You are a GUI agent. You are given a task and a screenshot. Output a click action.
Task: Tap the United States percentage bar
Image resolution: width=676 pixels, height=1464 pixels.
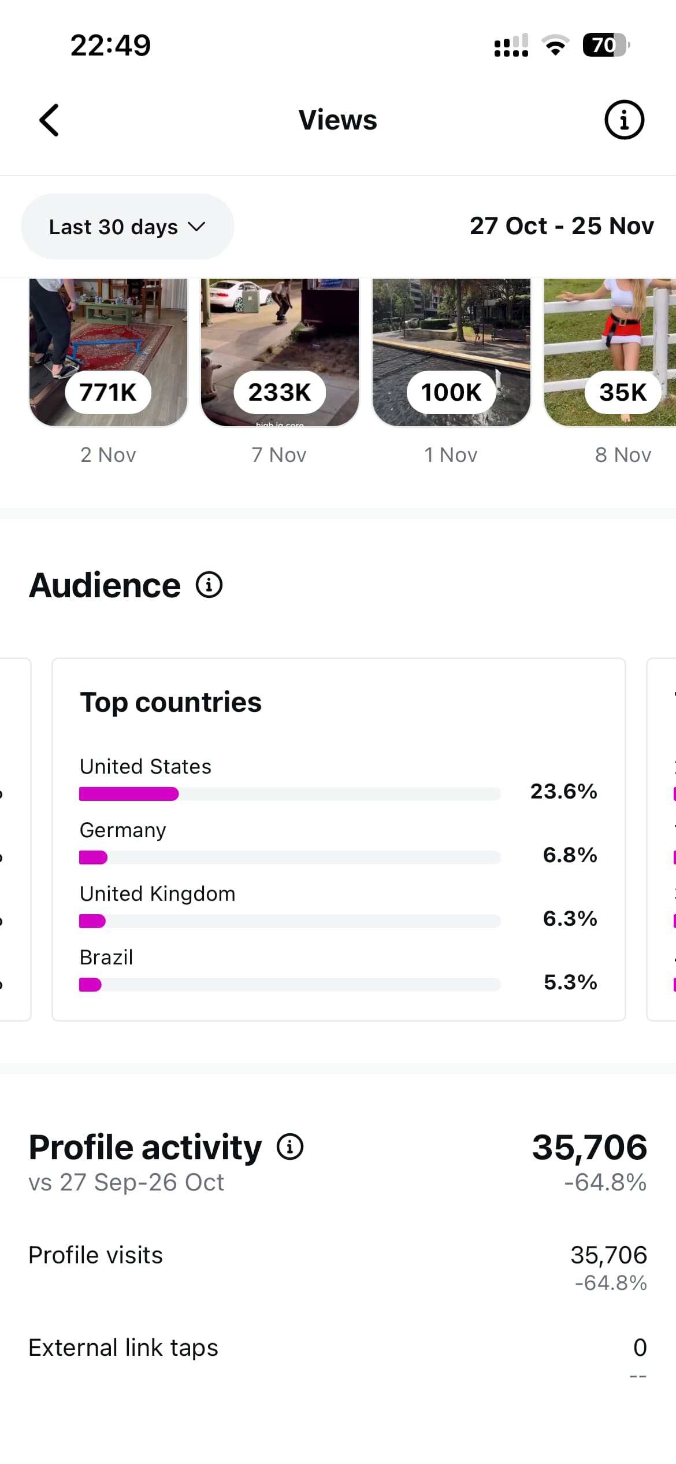(x=289, y=794)
